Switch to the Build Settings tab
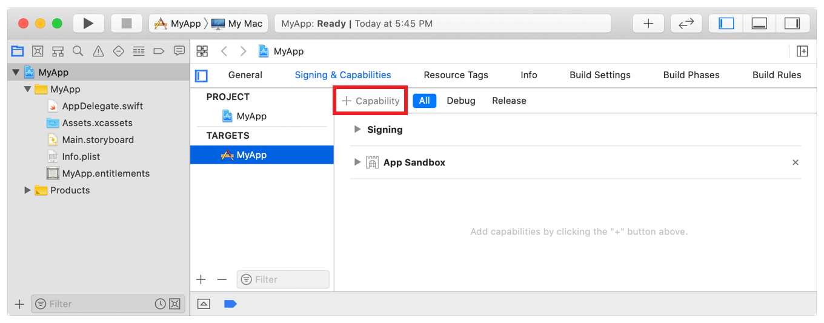The width and height of the screenshot is (824, 323). [600, 75]
